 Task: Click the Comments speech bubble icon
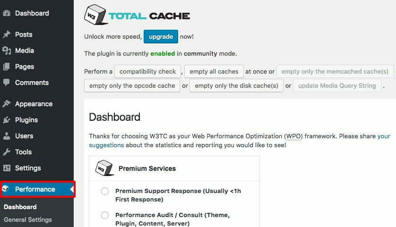point(7,83)
